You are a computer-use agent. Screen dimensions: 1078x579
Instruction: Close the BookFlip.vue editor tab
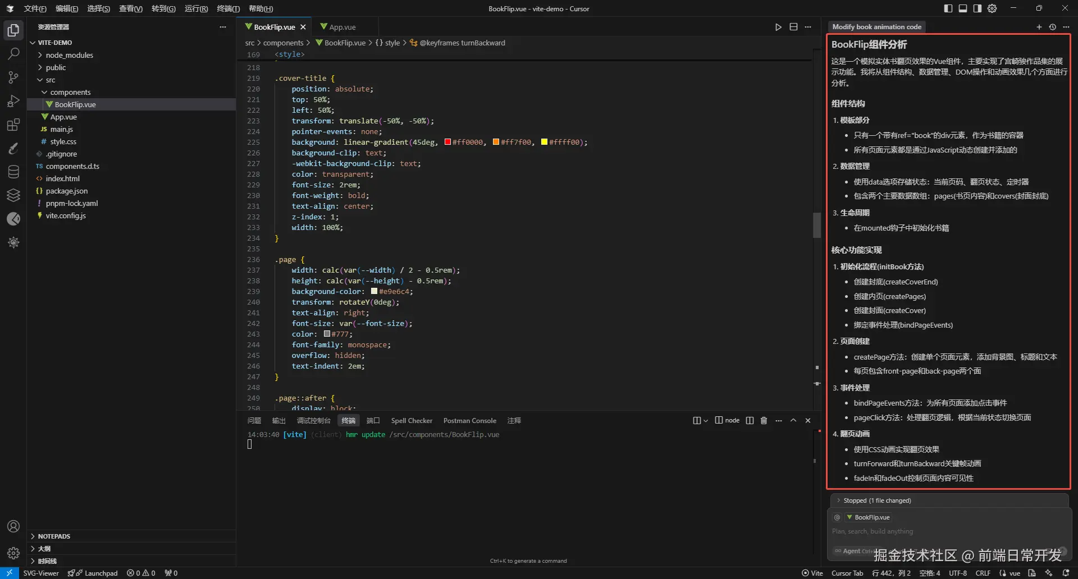point(303,27)
